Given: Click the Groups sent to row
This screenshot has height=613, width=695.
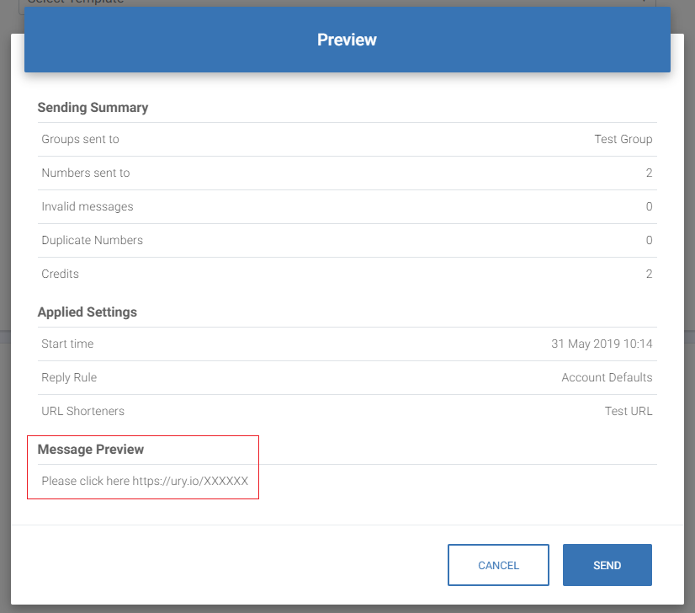Looking at the screenshot, I should point(347,139).
